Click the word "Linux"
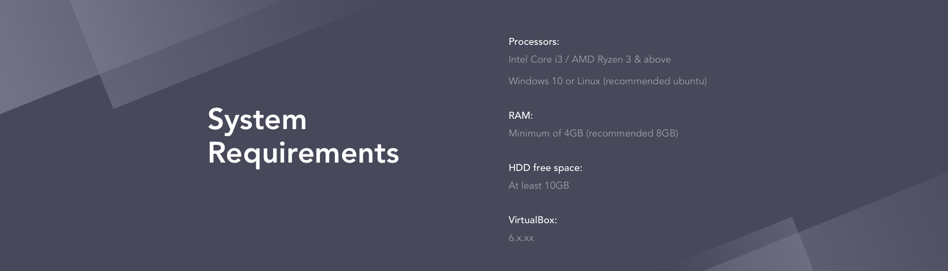The image size is (948, 271). click(589, 81)
